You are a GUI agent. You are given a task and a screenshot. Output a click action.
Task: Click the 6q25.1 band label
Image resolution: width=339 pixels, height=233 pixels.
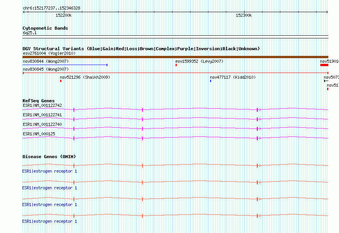30,33
